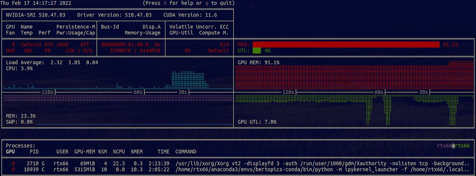The height and width of the screenshot is (176, 476).
Task: Click the 'GPU MEM: 91.1%' graph label
Action: tap(259, 63)
